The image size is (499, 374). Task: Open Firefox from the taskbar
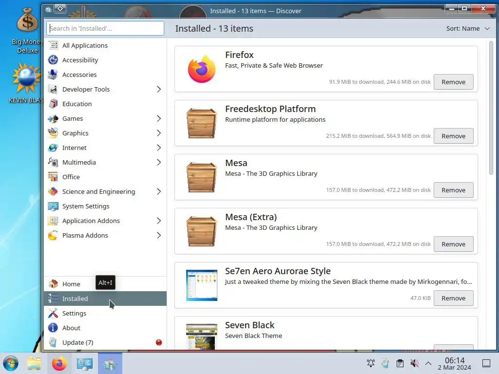tap(59, 363)
